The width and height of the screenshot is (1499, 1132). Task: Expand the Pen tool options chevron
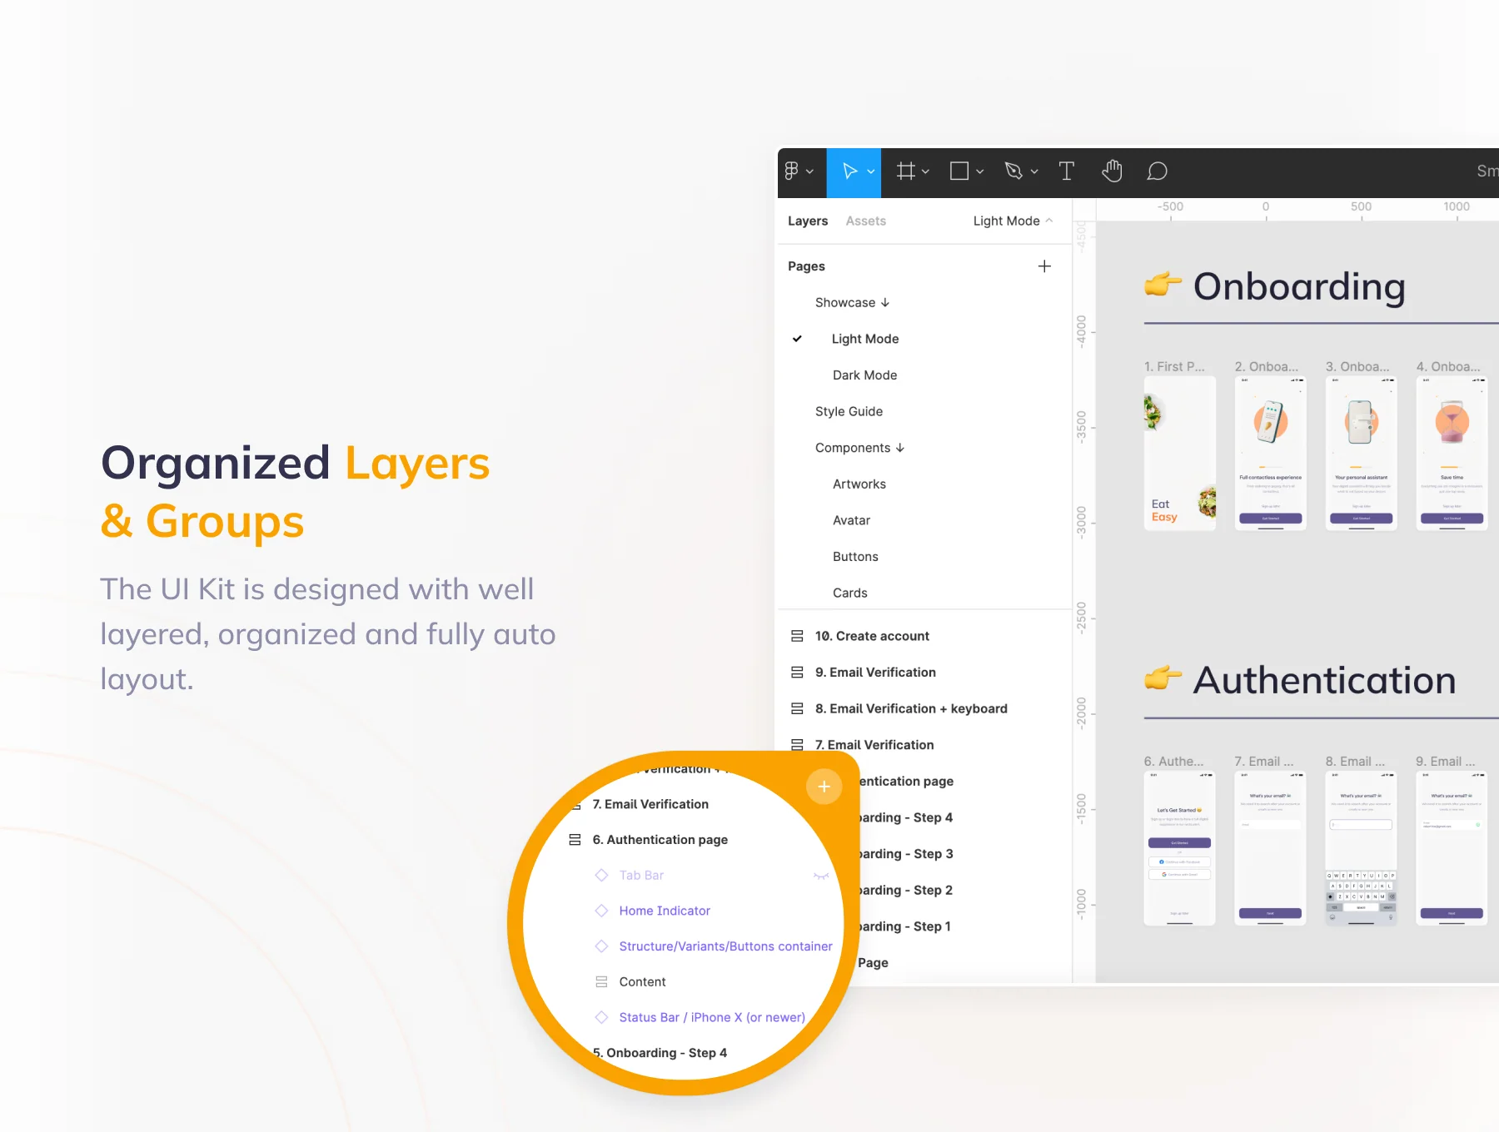(x=1034, y=171)
